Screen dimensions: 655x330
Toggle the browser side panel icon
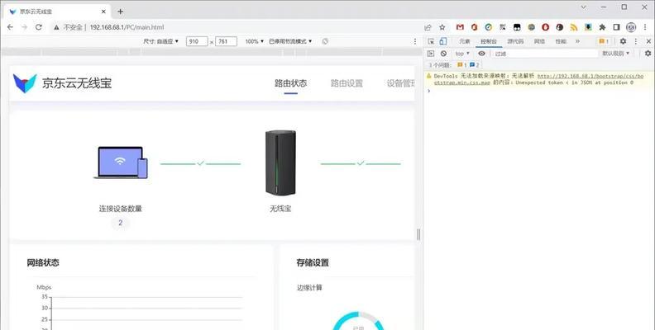pos(616,27)
